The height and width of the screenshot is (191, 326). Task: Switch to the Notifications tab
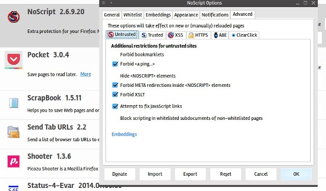[x=215, y=15]
